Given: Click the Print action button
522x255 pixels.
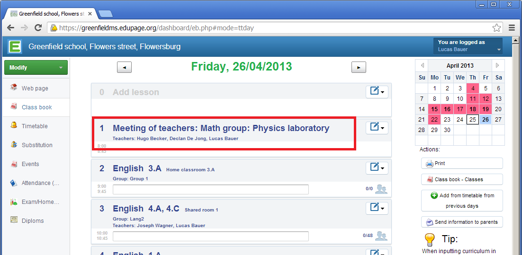Looking at the screenshot, I should tap(462, 164).
